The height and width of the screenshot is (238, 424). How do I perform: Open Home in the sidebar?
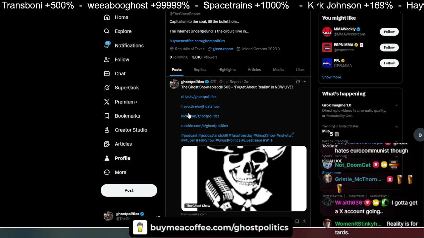116,17
